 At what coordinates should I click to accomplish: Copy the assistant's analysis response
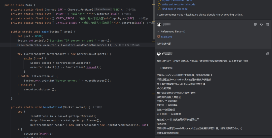point(267,54)
